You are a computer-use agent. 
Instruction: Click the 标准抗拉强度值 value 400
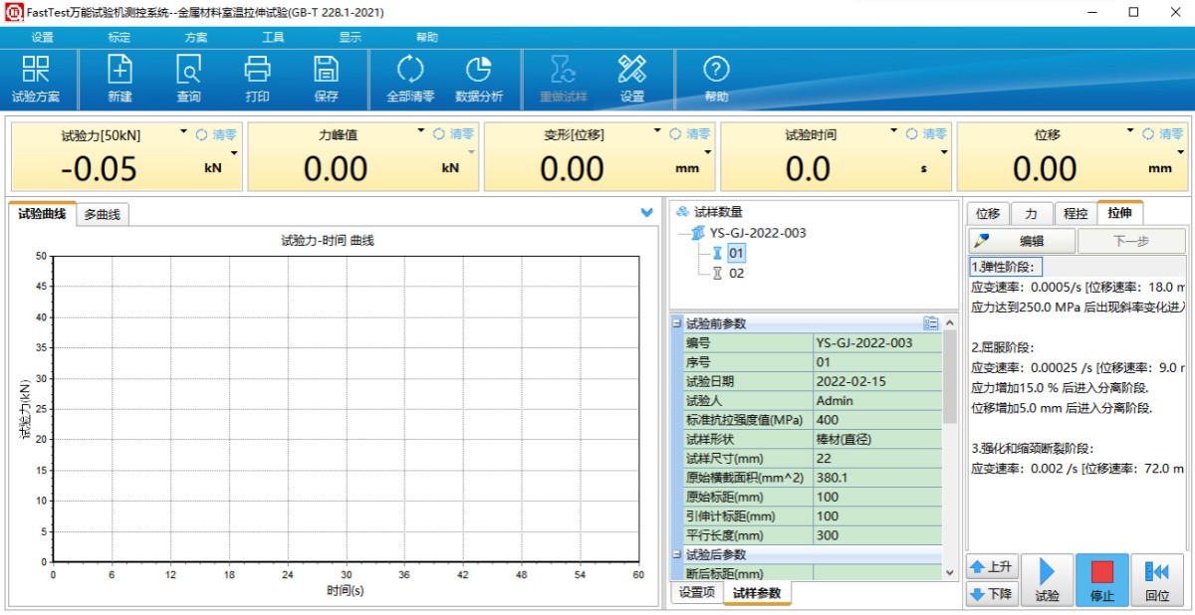click(876, 420)
